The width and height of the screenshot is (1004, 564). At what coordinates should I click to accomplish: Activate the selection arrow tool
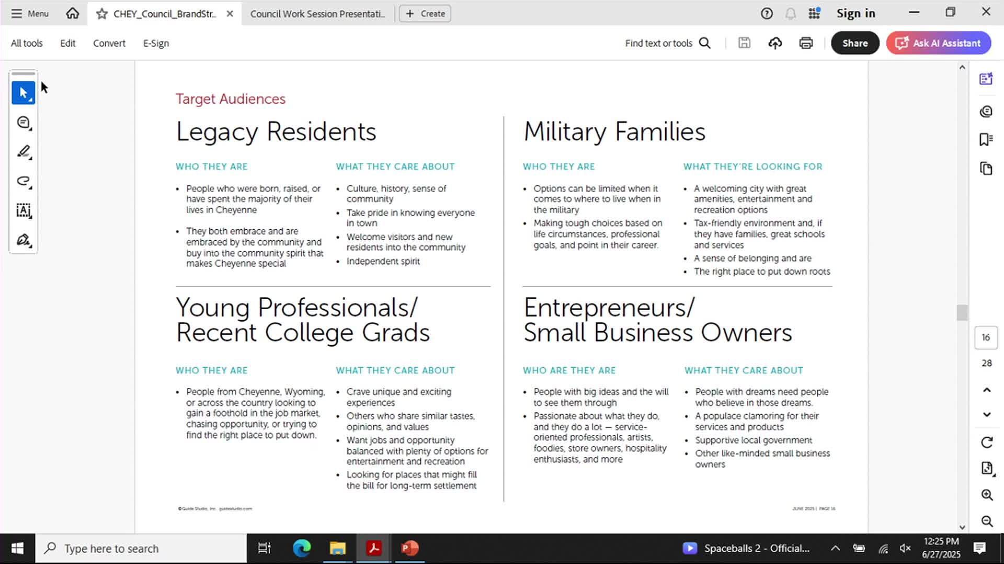click(x=24, y=92)
